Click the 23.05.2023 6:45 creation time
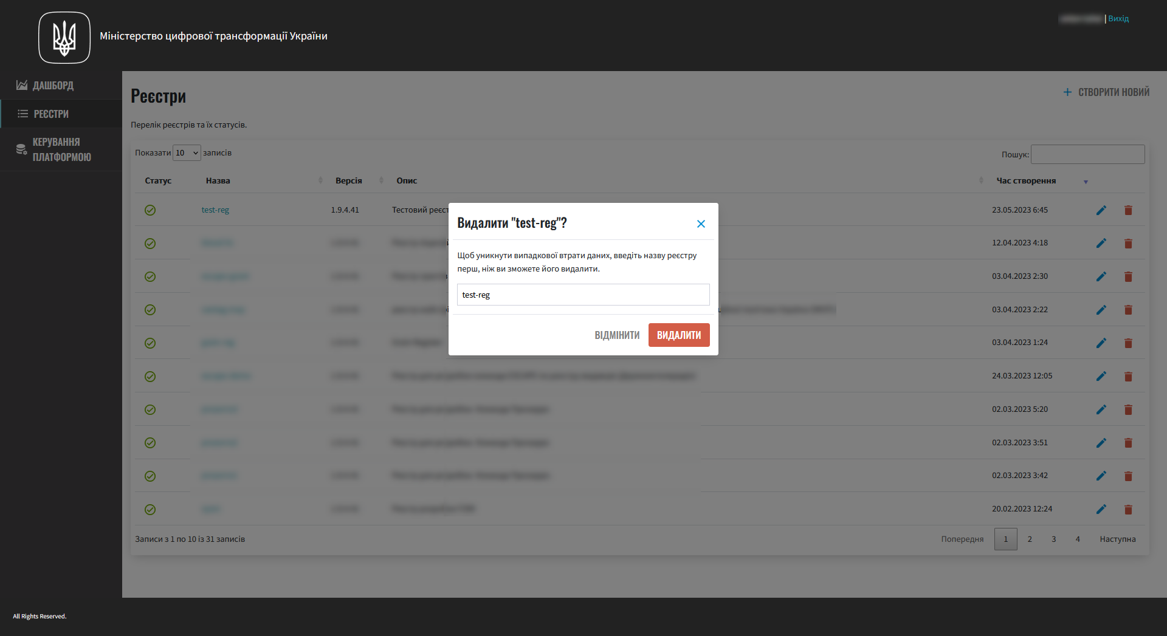 click(x=1020, y=210)
